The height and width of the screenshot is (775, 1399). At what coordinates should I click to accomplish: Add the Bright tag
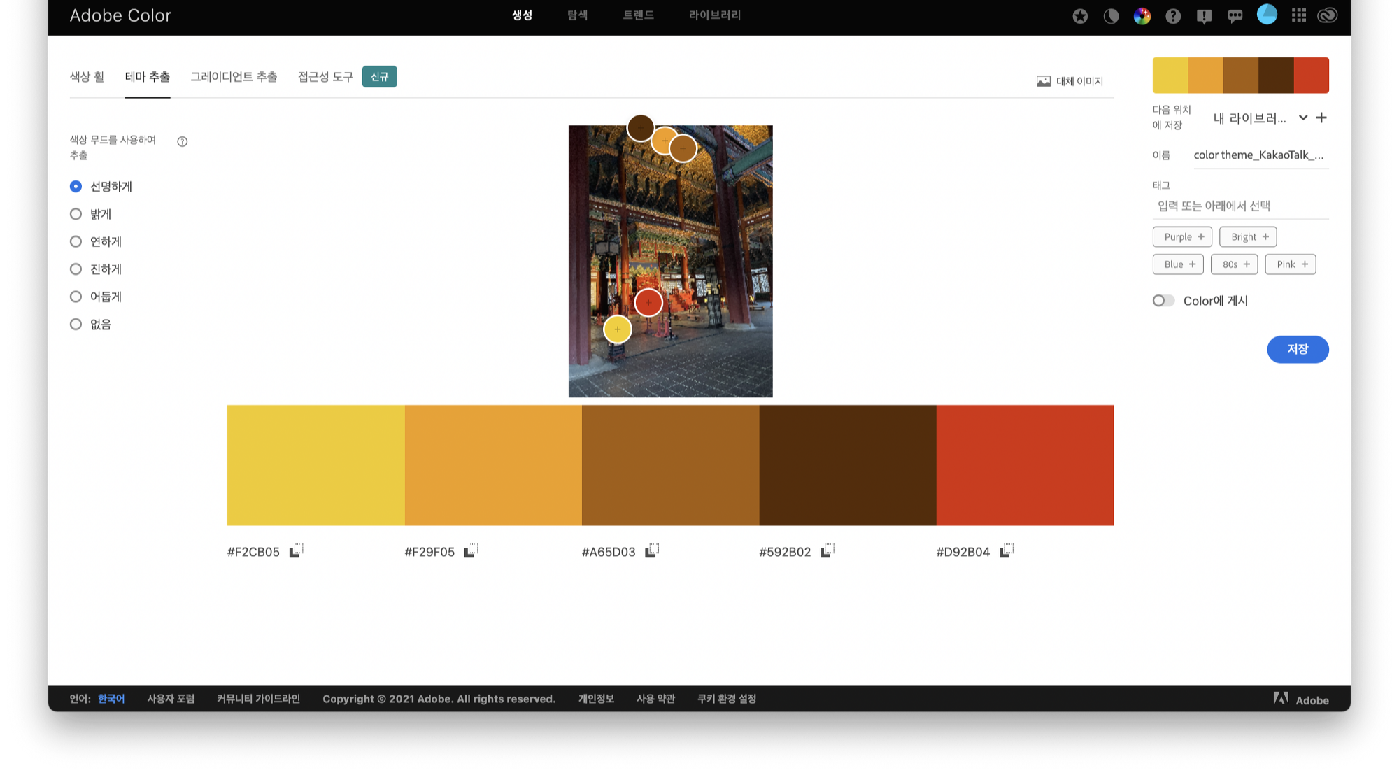pos(1248,237)
